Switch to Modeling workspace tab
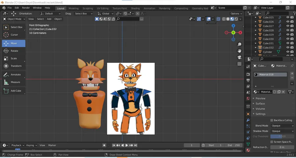This screenshot has width=296, height=158. pos(73,8)
